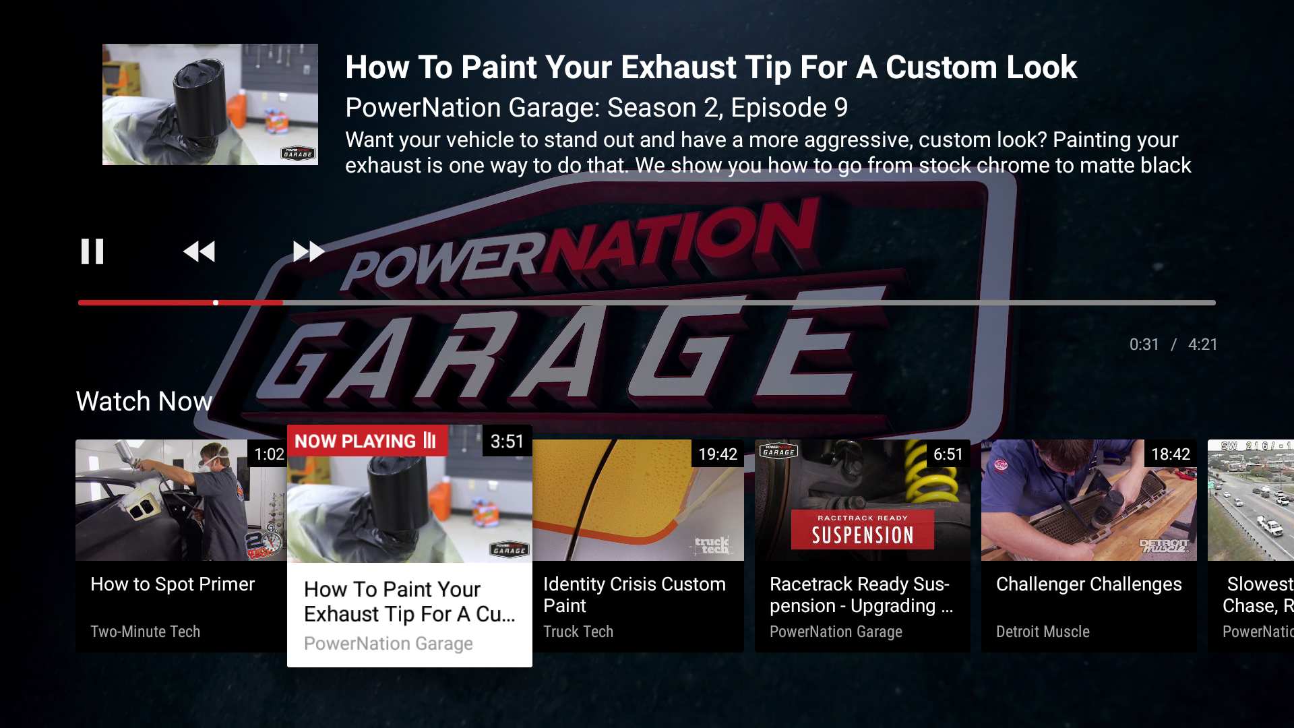This screenshot has height=728, width=1294.
Task: Open Challenger Challenges video thumbnail
Action: click(1089, 500)
